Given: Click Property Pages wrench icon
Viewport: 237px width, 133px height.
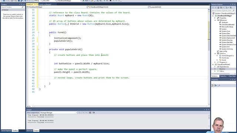Looking at the screenshot, I should [x=219, y=85].
